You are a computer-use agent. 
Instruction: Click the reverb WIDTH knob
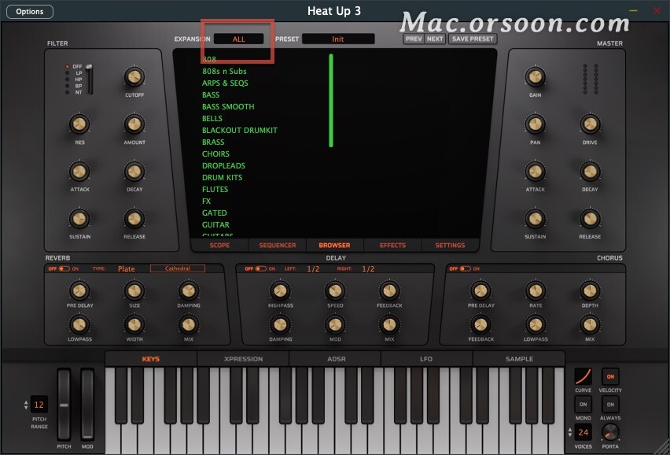click(134, 325)
